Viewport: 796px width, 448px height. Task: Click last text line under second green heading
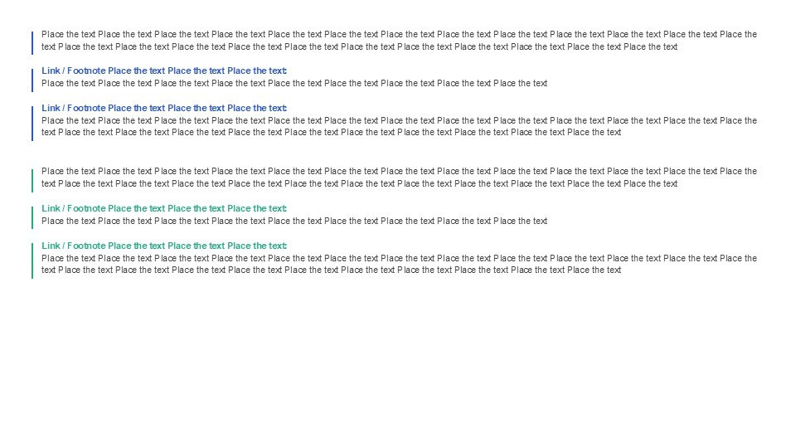pos(331,270)
